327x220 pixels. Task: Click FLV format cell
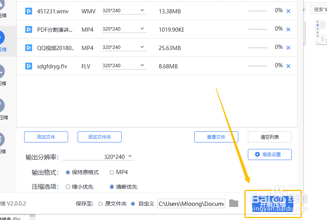tap(86, 66)
